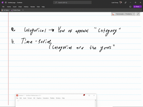Open the Ink Styles gallery
The width and height of the screenshot is (143, 107).
tap(6, 10)
